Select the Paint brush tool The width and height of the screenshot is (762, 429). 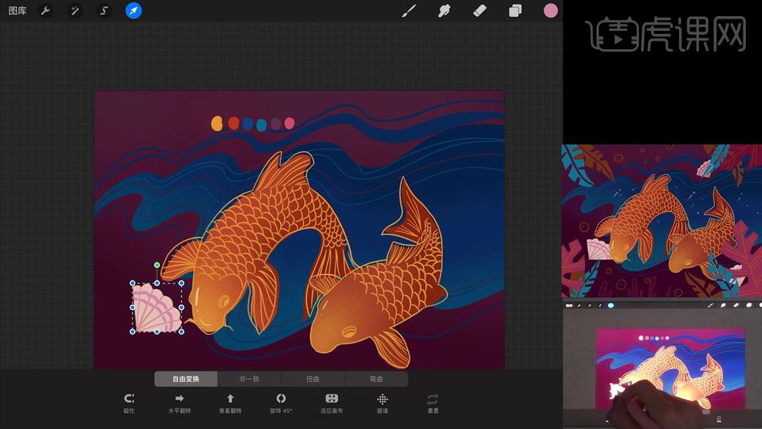[409, 11]
